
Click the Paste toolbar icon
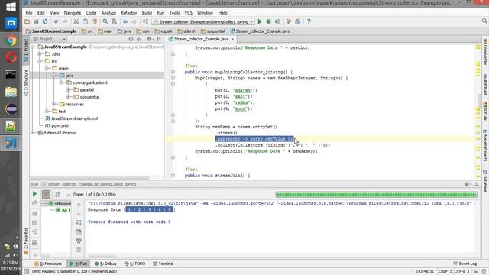coord(94,21)
